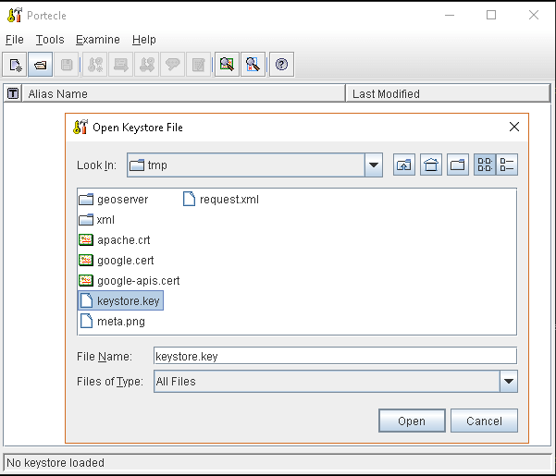The width and height of the screenshot is (556, 476).
Task: Switch file view to Details mode
Action: (507, 165)
